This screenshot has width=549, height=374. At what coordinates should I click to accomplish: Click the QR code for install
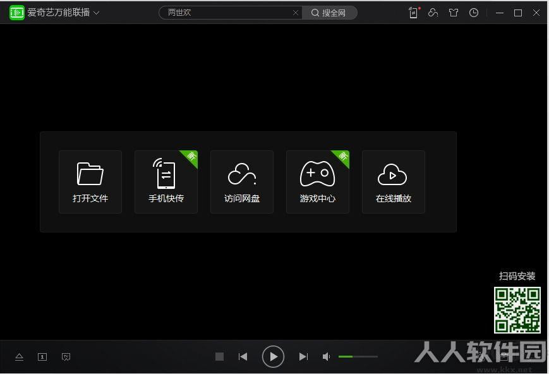[x=517, y=310]
